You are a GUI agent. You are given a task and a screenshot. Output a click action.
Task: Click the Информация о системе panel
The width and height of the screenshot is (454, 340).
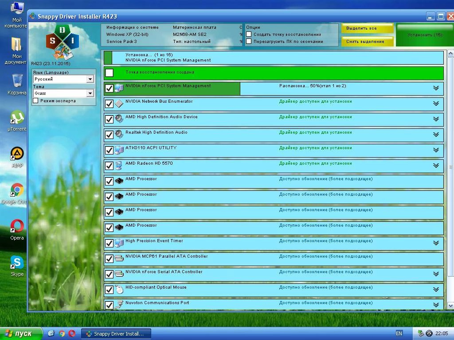coord(172,35)
